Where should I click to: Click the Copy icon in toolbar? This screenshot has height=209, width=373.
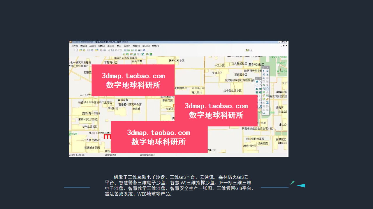[112, 50]
